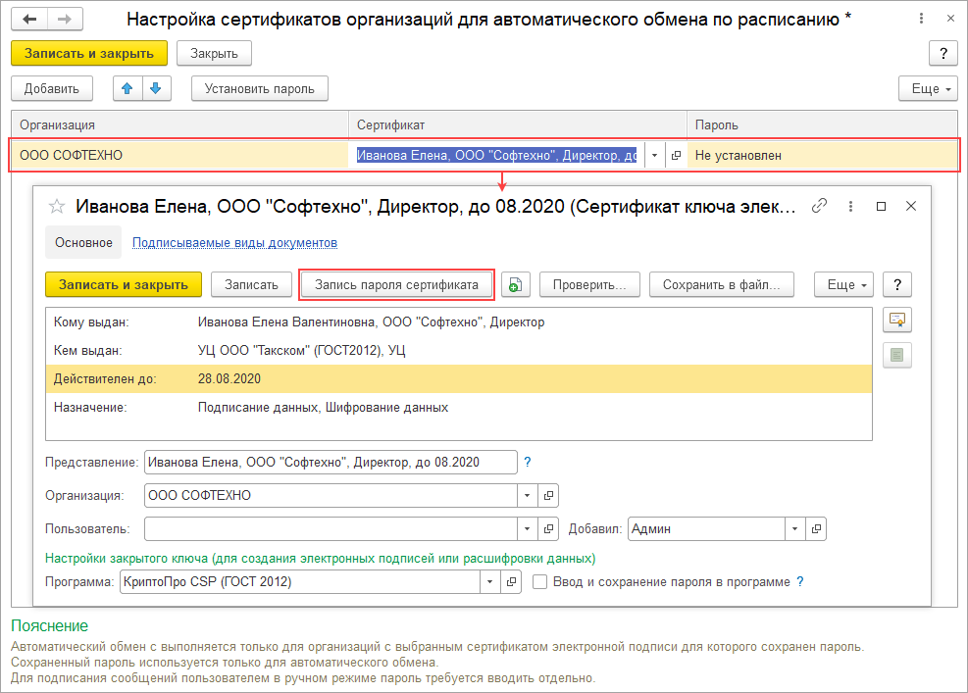The height and width of the screenshot is (693, 968).
Task: Expand the Добавил dropdown list
Action: (x=795, y=529)
